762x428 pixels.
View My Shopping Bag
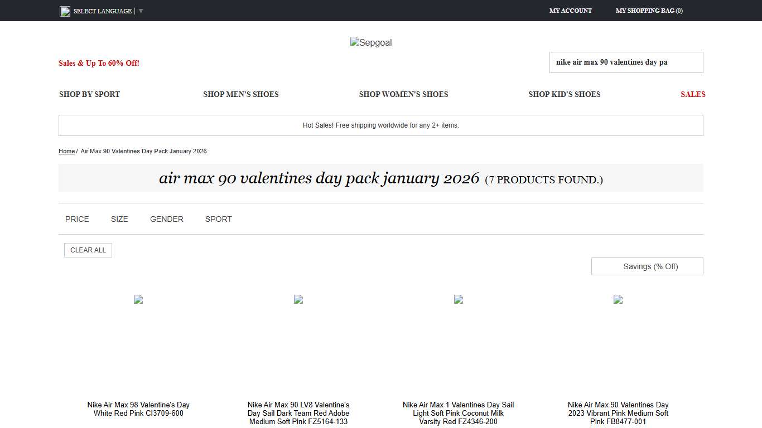[649, 11]
